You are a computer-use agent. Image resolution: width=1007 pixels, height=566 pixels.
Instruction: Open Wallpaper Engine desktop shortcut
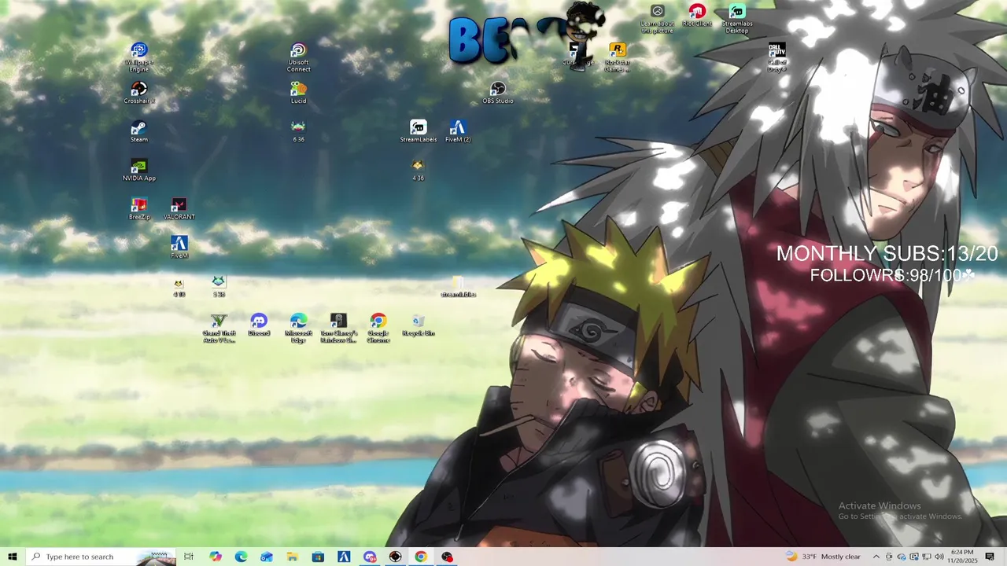coord(139,57)
